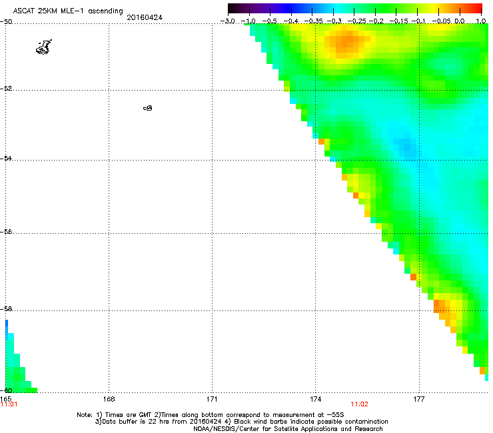Click the -50 latitude axis label
Viewport: 493px width, 433px height.
pyautogui.click(x=6, y=22)
